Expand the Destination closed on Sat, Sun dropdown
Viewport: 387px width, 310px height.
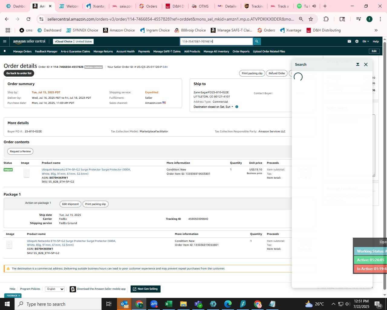(213, 107)
